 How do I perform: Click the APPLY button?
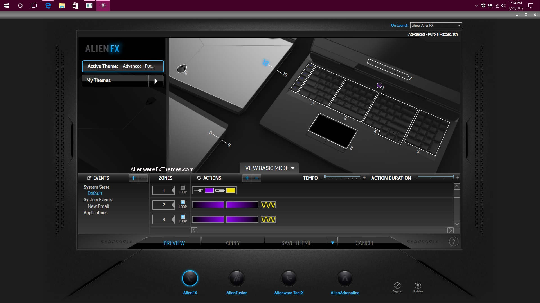pos(233,243)
